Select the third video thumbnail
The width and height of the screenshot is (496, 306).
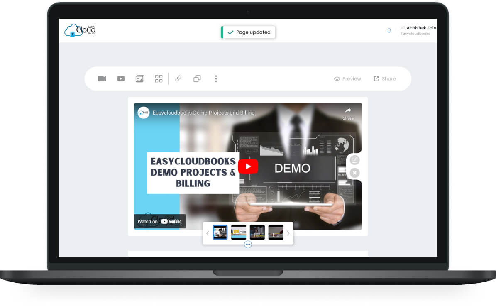tap(257, 232)
